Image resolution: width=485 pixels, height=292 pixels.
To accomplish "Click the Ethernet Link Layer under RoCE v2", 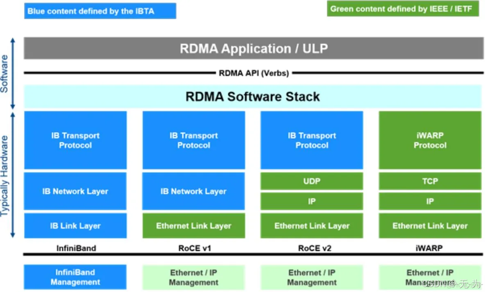I will coord(311,226).
